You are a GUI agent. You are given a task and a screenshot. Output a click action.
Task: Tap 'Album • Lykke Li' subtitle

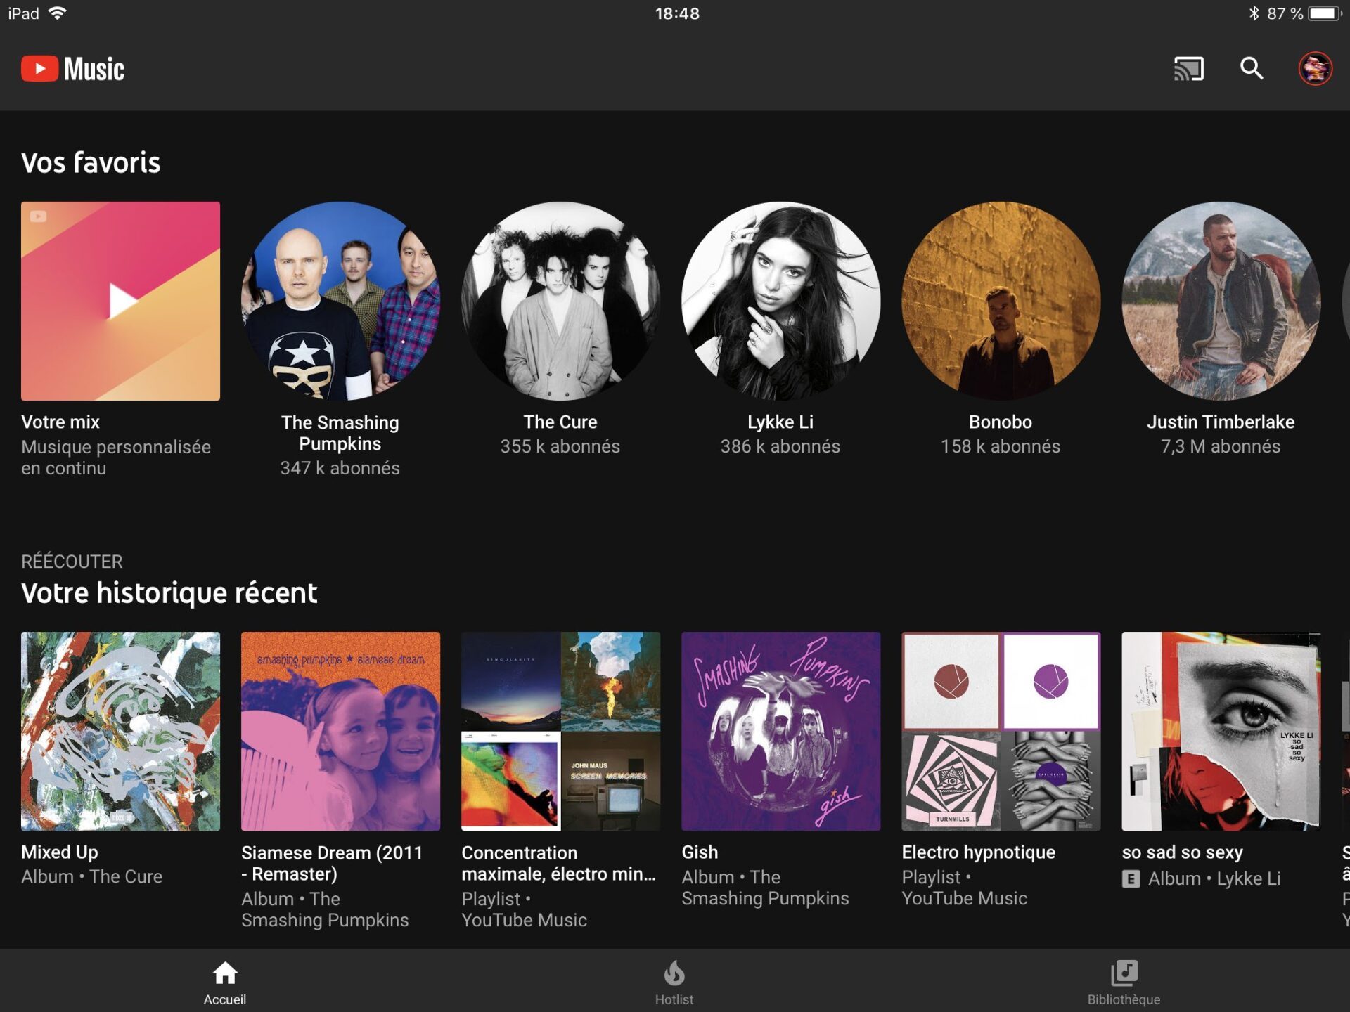tap(1214, 878)
